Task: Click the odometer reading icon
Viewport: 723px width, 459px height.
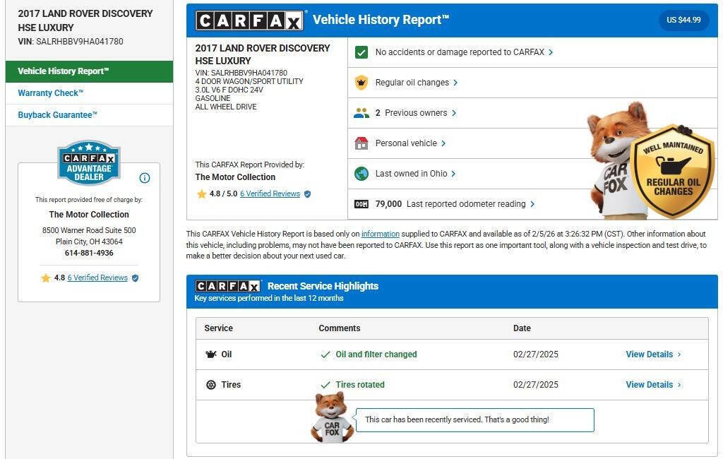Action: [361, 204]
